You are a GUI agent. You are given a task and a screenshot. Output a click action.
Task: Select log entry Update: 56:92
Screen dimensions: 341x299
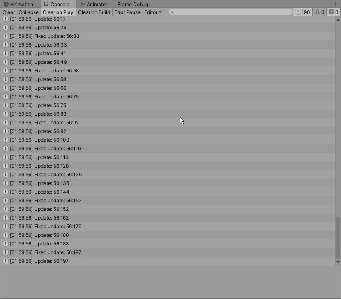click(x=168, y=131)
